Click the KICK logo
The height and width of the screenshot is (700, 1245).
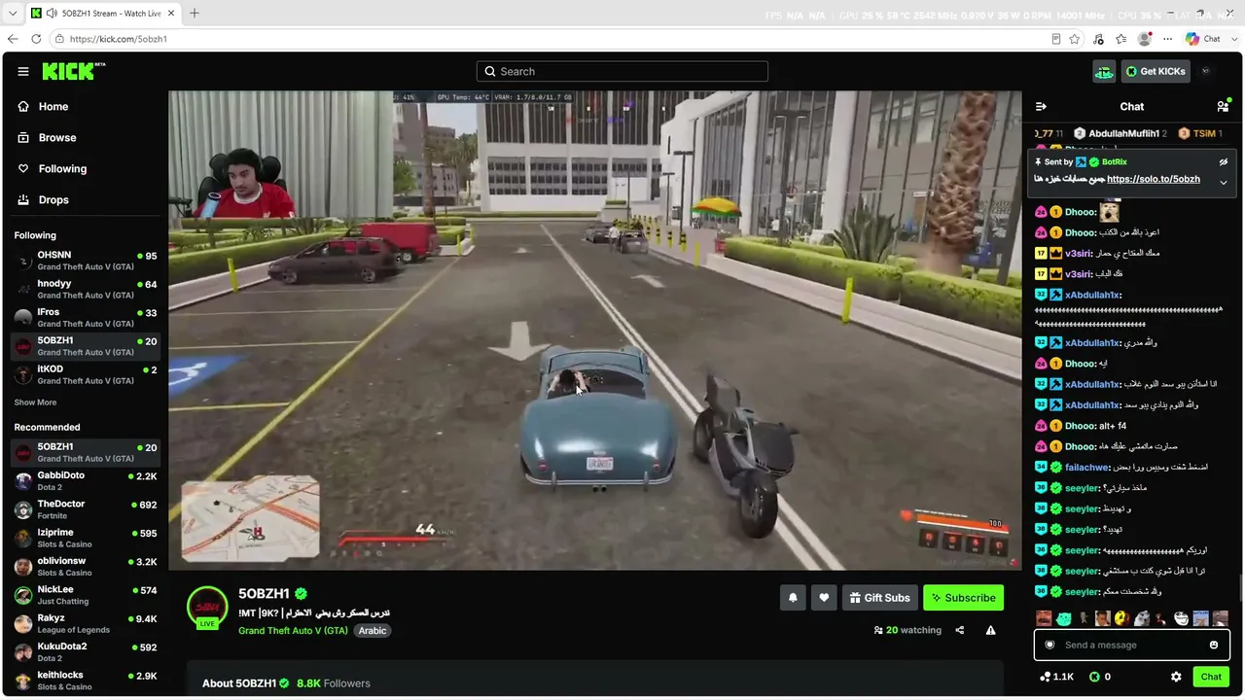[74, 71]
